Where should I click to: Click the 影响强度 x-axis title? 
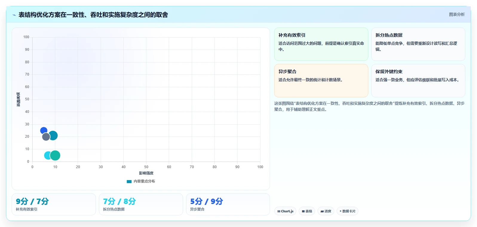(x=146, y=173)
